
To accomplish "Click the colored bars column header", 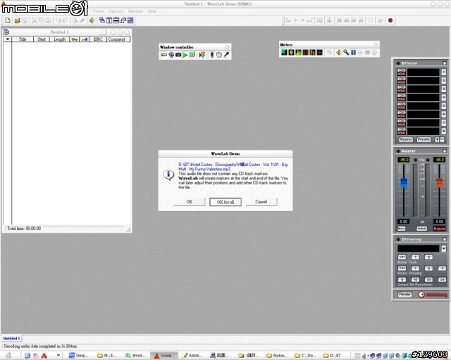I will (x=85, y=39).
